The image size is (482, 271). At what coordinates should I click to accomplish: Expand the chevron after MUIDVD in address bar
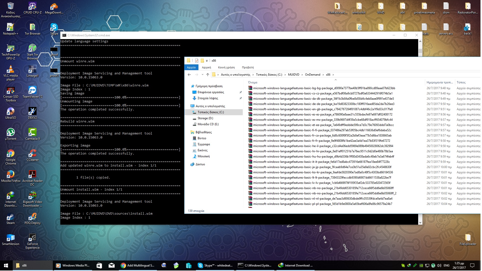(x=303, y=75)
